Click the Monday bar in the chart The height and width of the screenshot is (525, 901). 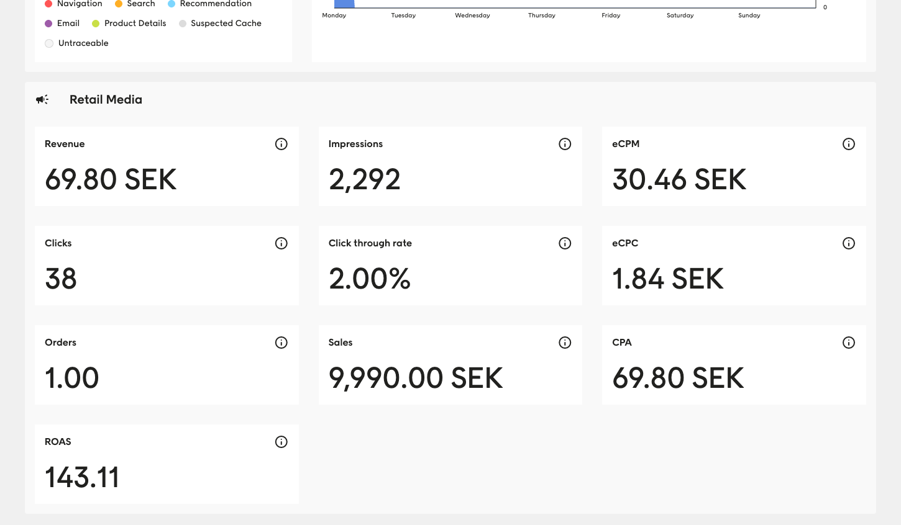[x=345, y=4]
